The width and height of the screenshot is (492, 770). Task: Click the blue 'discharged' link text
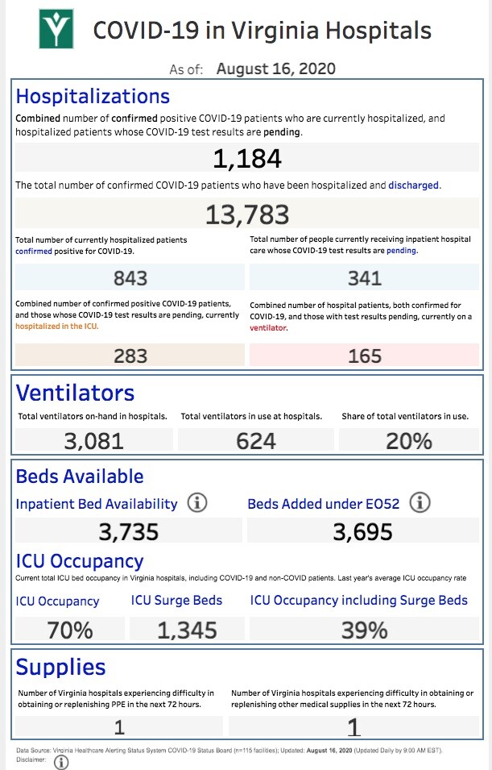pyautogui.click(x=414, y=185)
